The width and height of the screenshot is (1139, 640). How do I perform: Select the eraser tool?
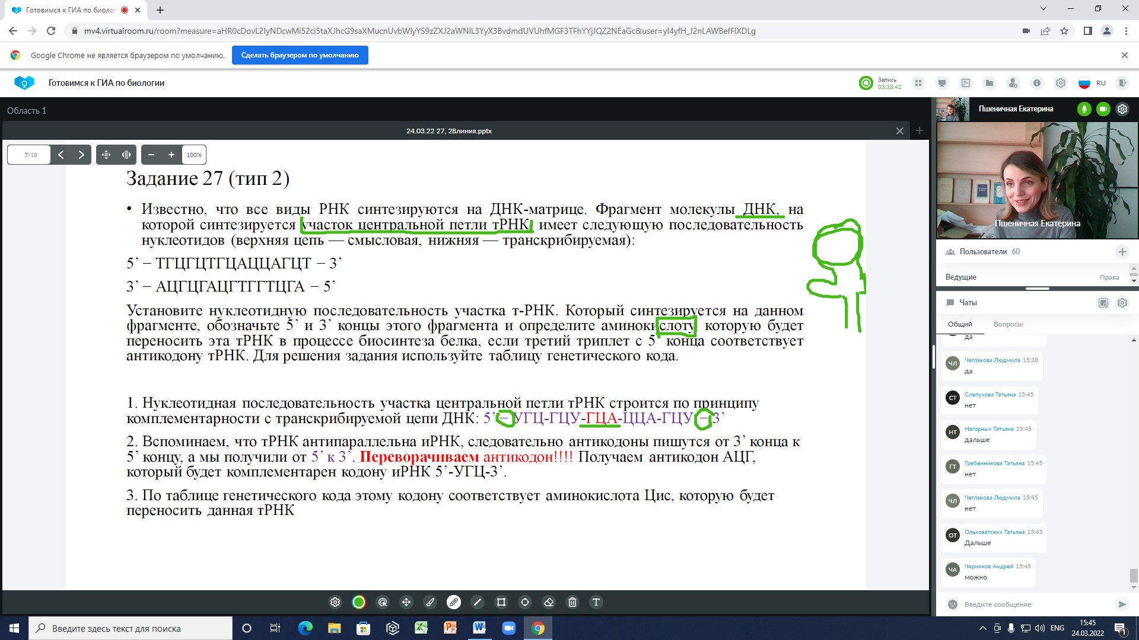point(549,602)
